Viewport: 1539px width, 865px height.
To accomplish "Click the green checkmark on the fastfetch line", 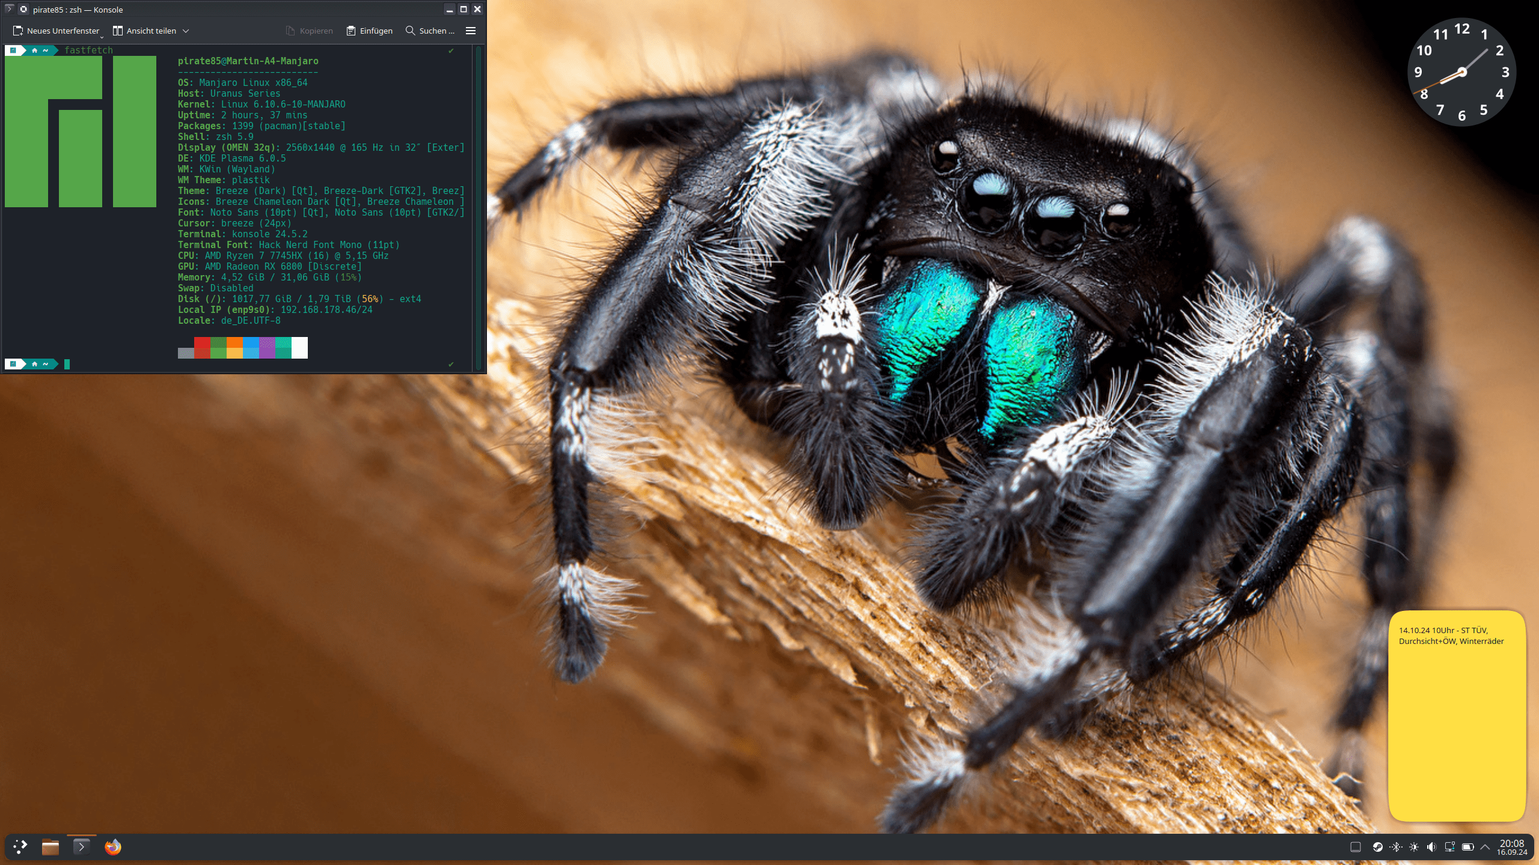I will point(451,50).
